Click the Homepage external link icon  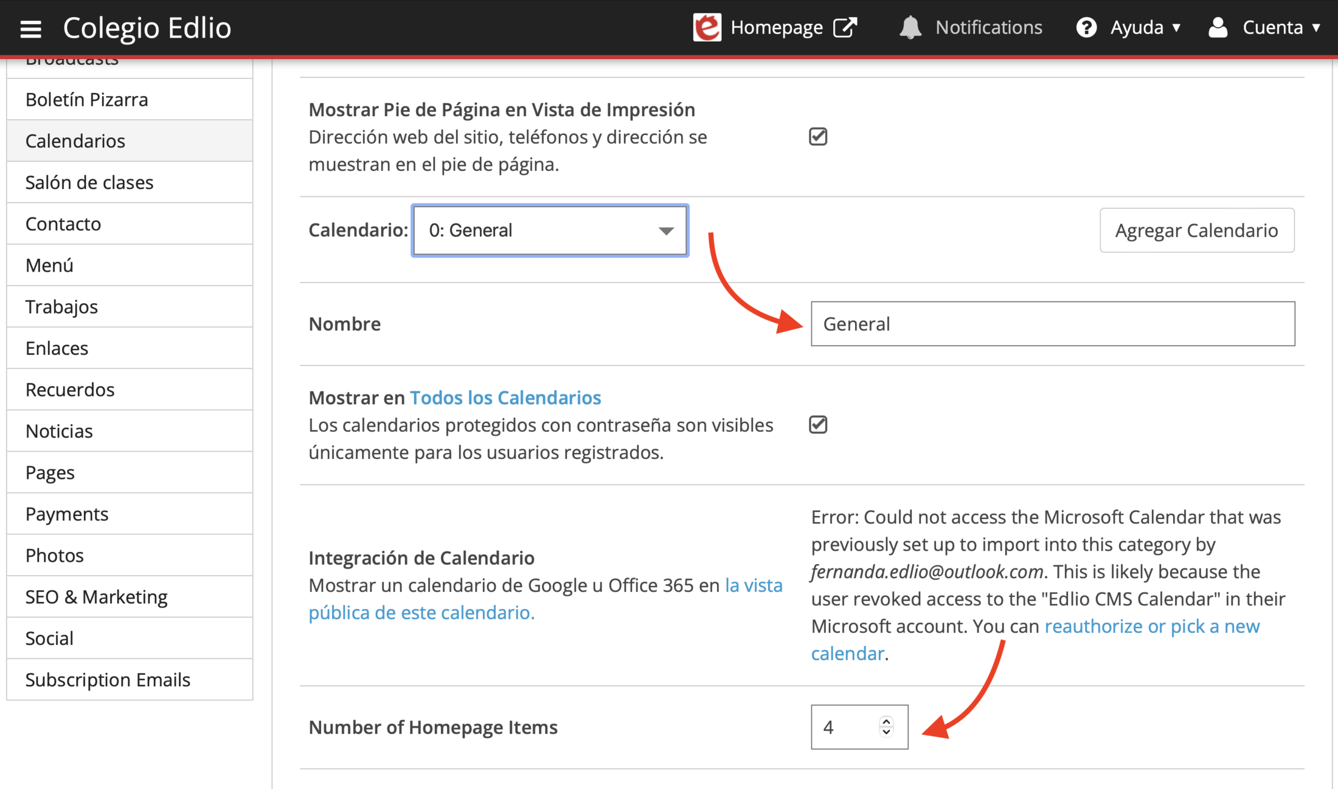845,27
